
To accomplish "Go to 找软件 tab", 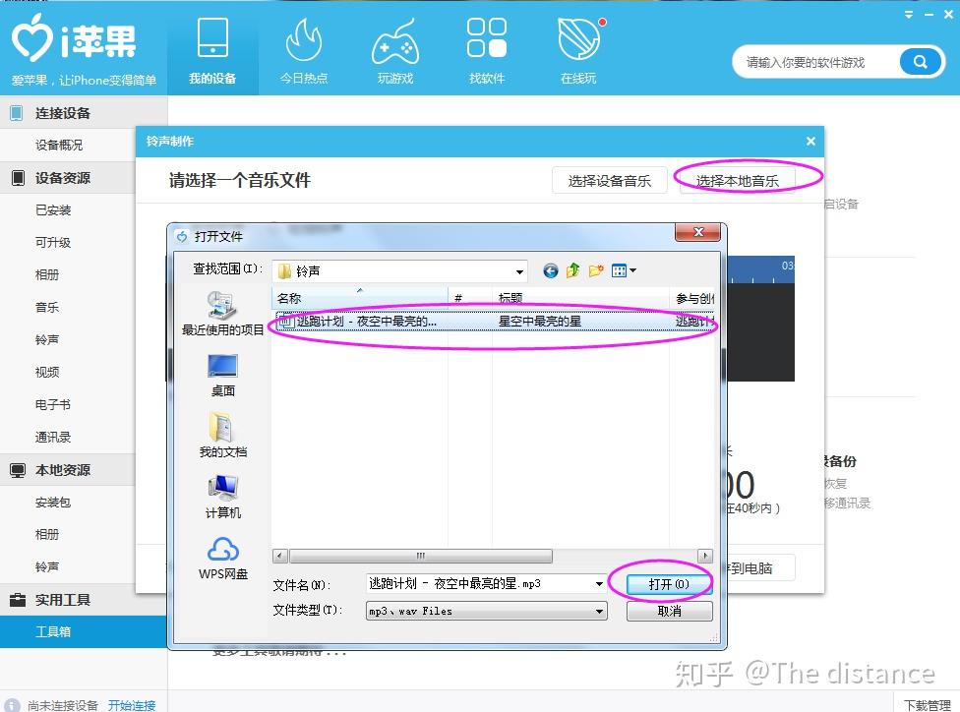I will (487, 50).
